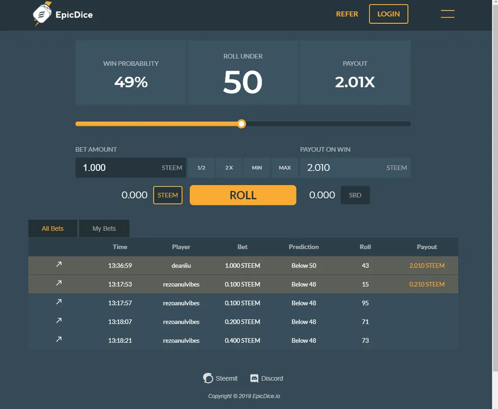The height and width of the screenshot is (409, 498).
Task: Open transaction arrow for the 13:18:07 bet
Action: click(59, 320)
